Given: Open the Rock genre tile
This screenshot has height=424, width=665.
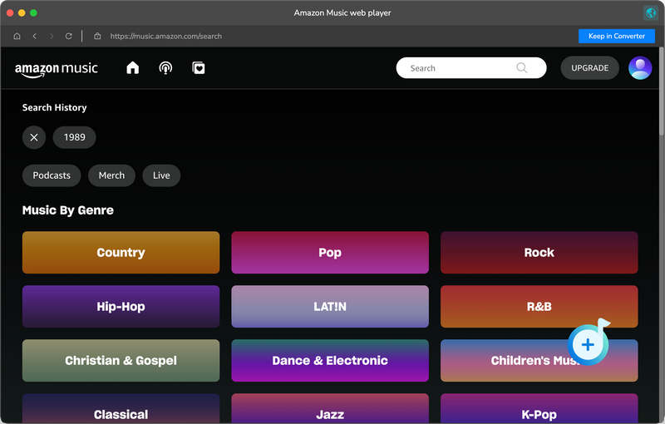Looking at the screenshot, I should [539, 252].
